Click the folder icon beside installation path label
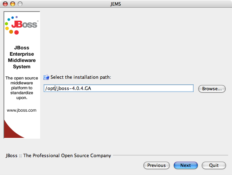232x175 pixels. tap(46, 77)
